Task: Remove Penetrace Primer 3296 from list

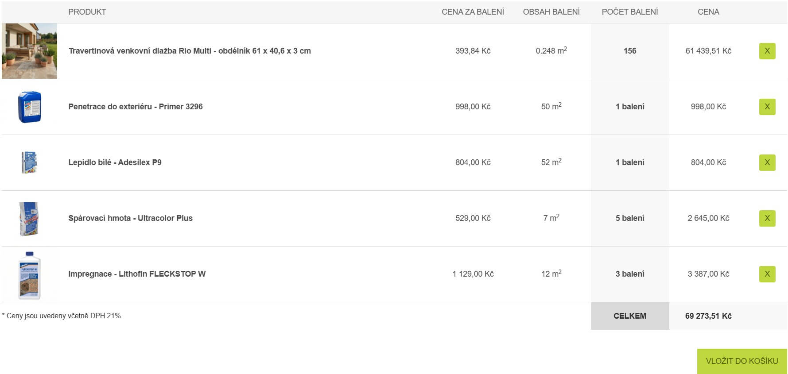Action: 767,107
